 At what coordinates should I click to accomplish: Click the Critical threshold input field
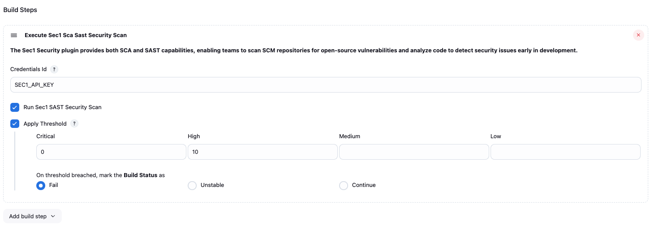(x=111, y=152)
